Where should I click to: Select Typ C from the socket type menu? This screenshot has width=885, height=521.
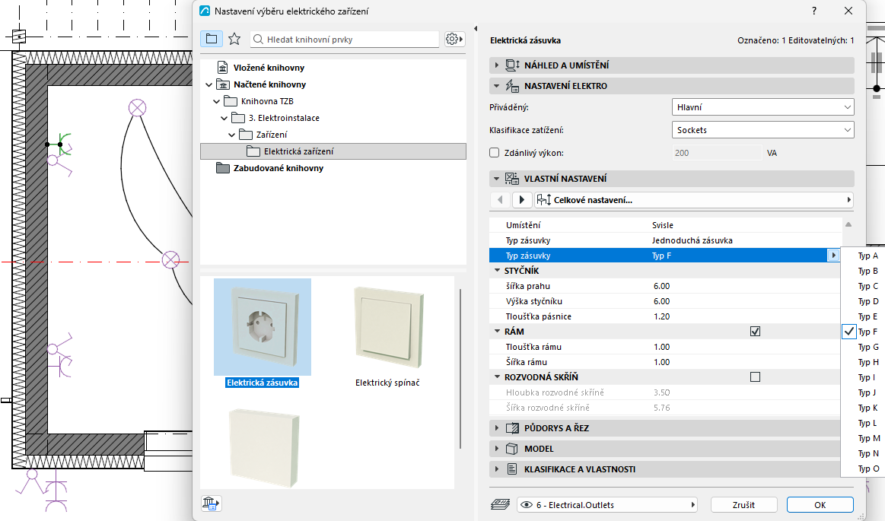867,286
